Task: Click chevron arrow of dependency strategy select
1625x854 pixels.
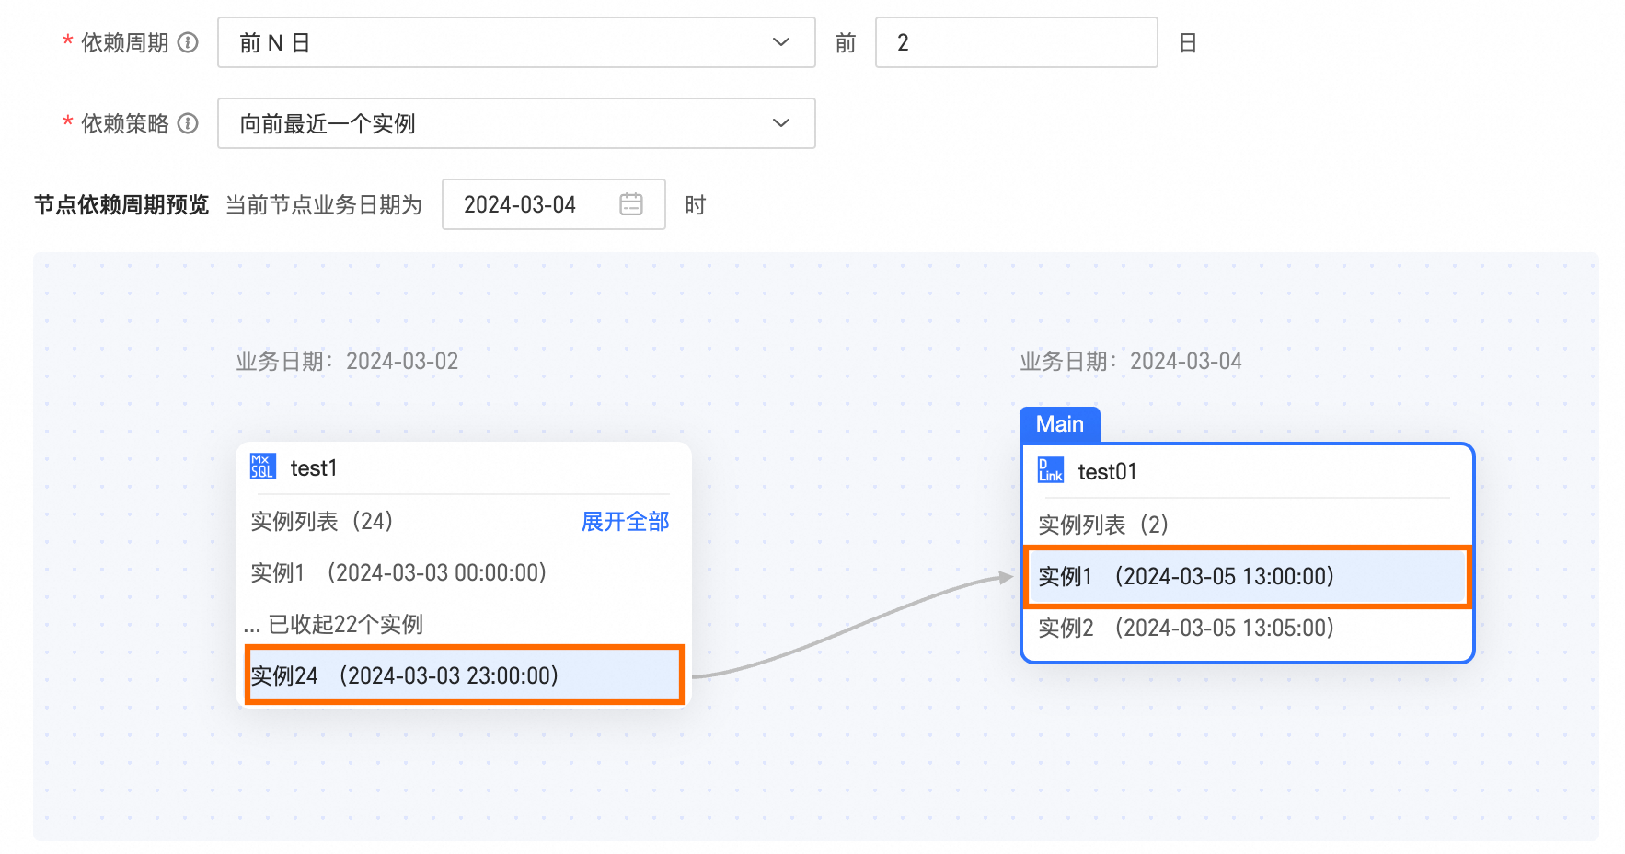Action: click(781, 123)
